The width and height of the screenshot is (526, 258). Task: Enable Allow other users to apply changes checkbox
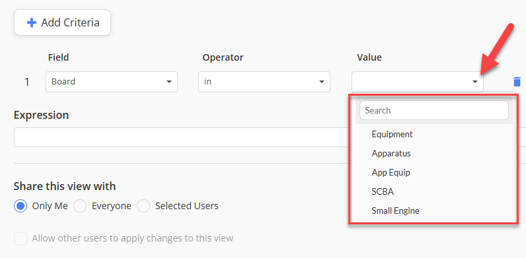pos(20,239)
